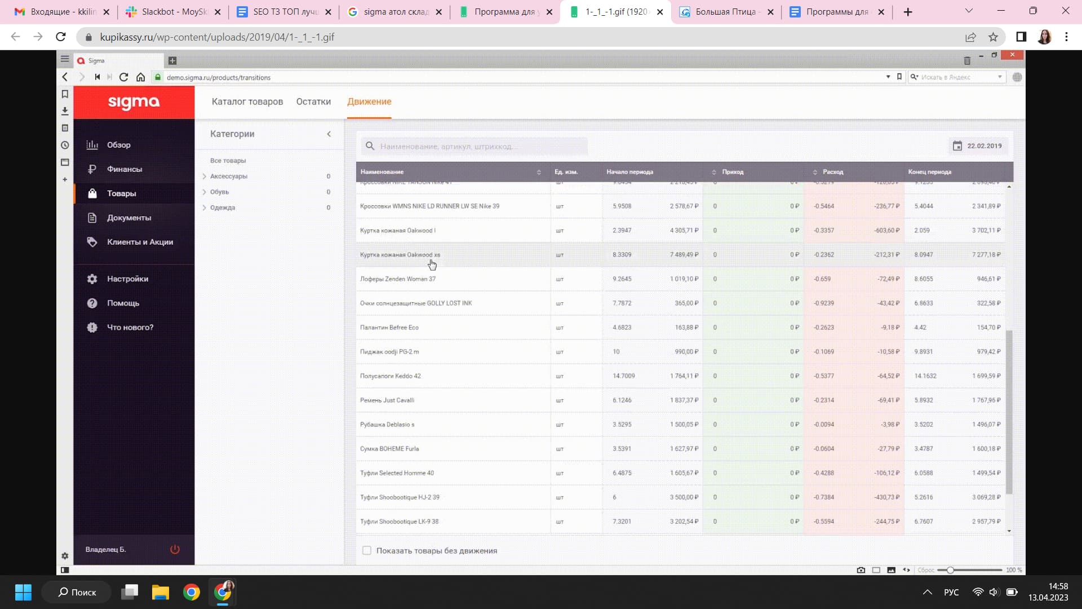This screenshot has height=609, width=1082.
Task: Click inner browser home button
Action: pos(141,77)
